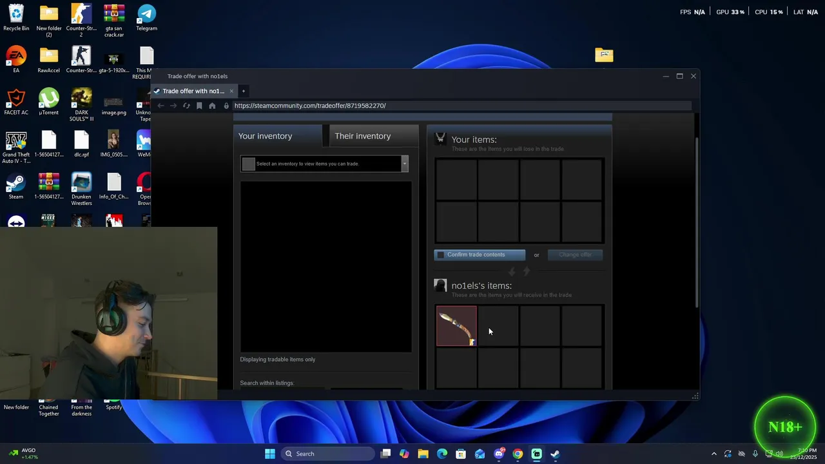Open the gta san crack.rar archive

pyautogui.click(x=114, y=21)
